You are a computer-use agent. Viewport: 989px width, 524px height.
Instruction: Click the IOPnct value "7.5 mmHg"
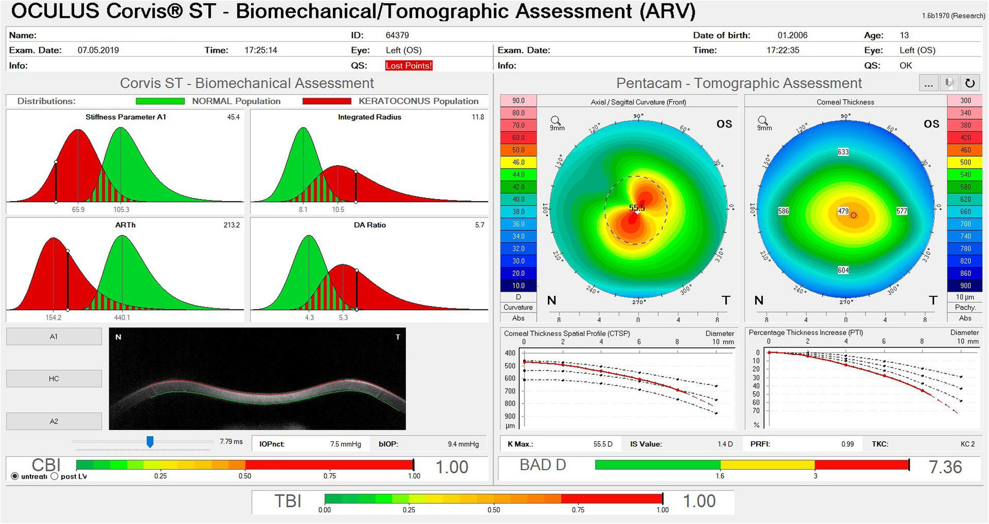tap(346, 444)
